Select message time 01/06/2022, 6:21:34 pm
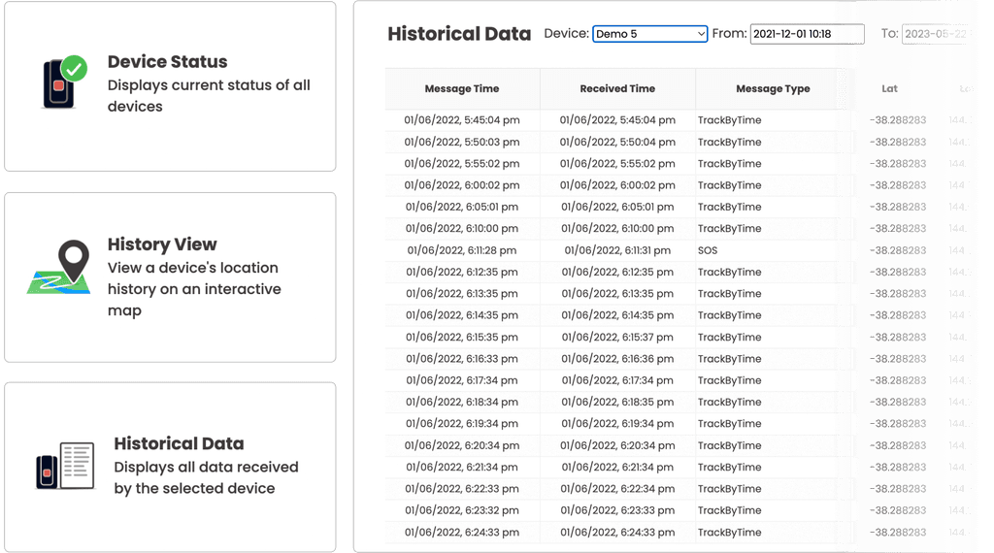This screenshot has width=994, height=553. pos(462,467)
